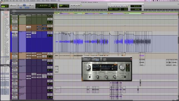The width and height of the screenshot is (179, 101).
Task: Click the CHORUS 2 marker in ruler
Action: (x=101, y=13)
